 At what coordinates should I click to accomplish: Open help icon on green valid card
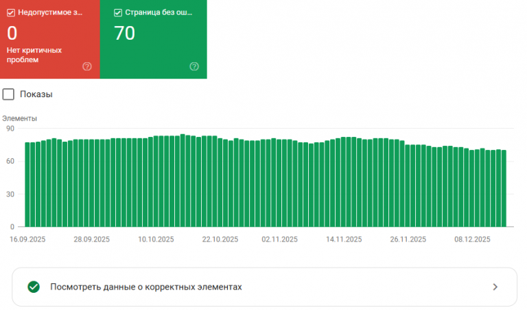pyautogui.click(x=194, y=66)
